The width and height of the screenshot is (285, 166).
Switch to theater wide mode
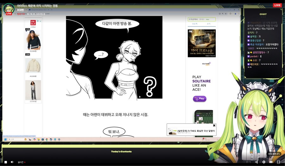(271, 162)
